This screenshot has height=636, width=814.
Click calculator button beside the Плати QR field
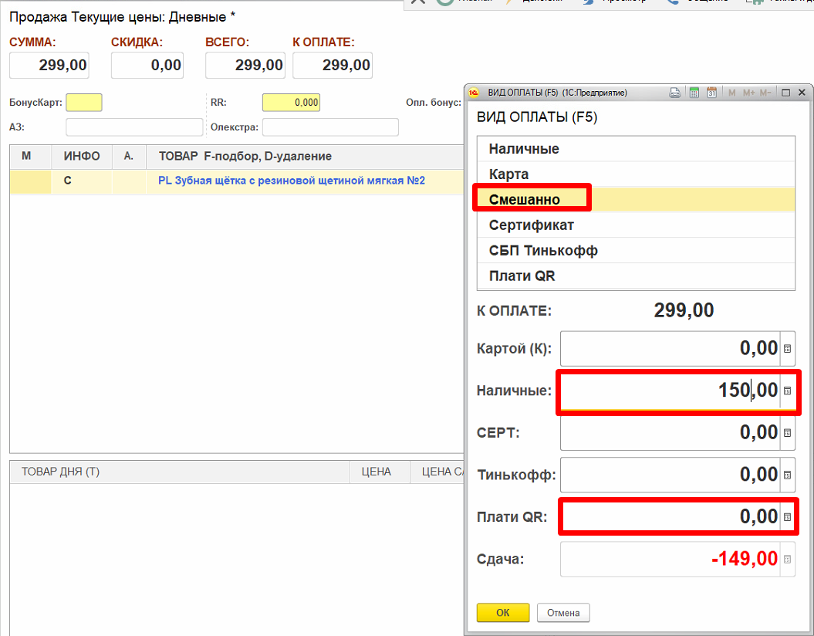point(787,517)
